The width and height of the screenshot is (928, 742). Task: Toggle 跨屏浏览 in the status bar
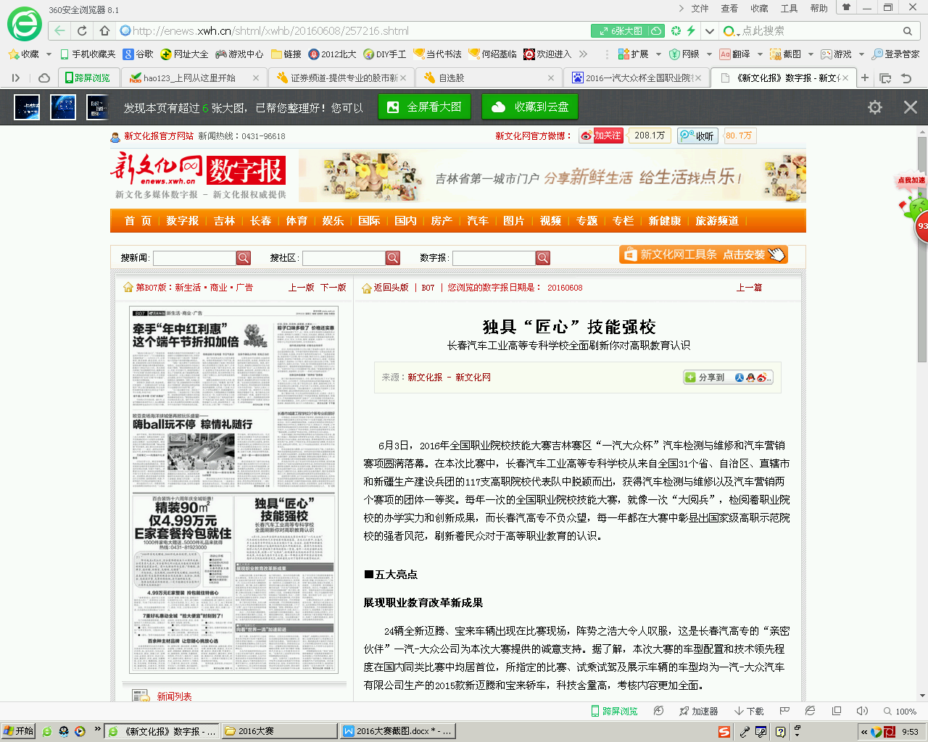[x=614, y=711]
